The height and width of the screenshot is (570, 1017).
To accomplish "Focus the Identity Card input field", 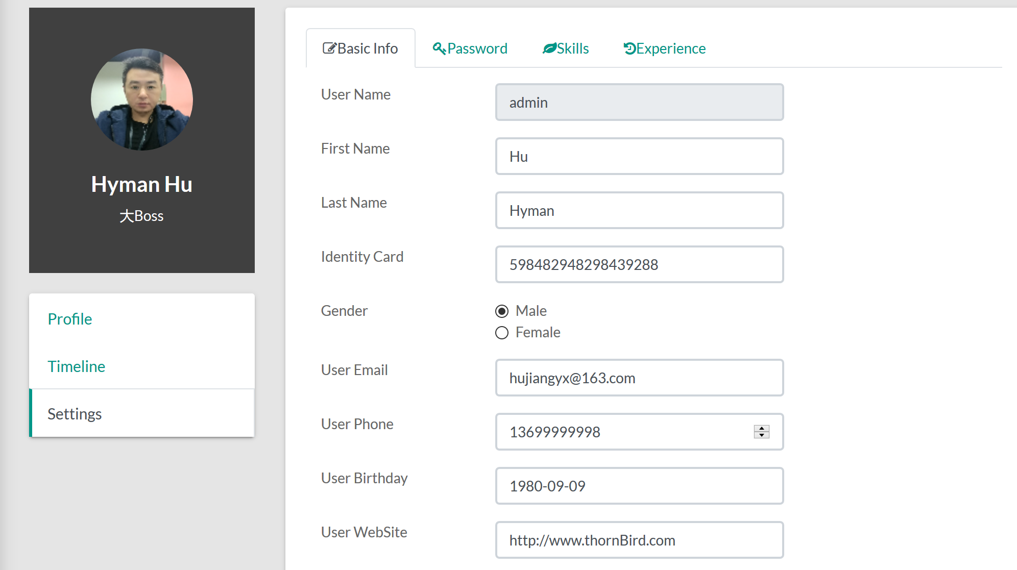I will [x=639, y=264].
